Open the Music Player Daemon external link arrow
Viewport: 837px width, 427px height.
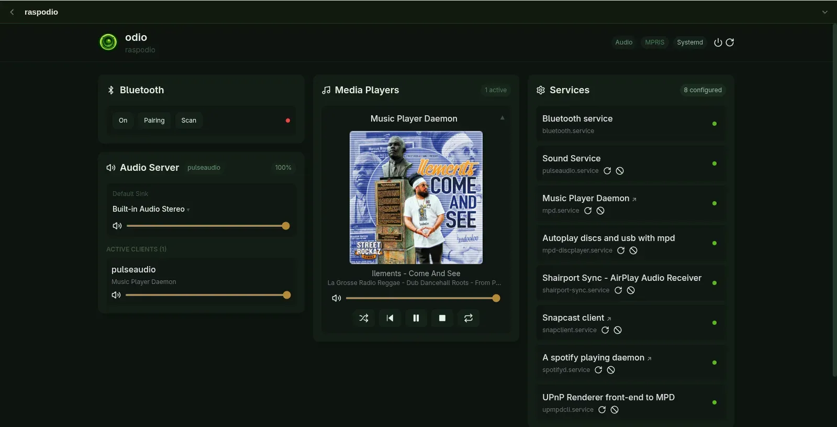634,199
